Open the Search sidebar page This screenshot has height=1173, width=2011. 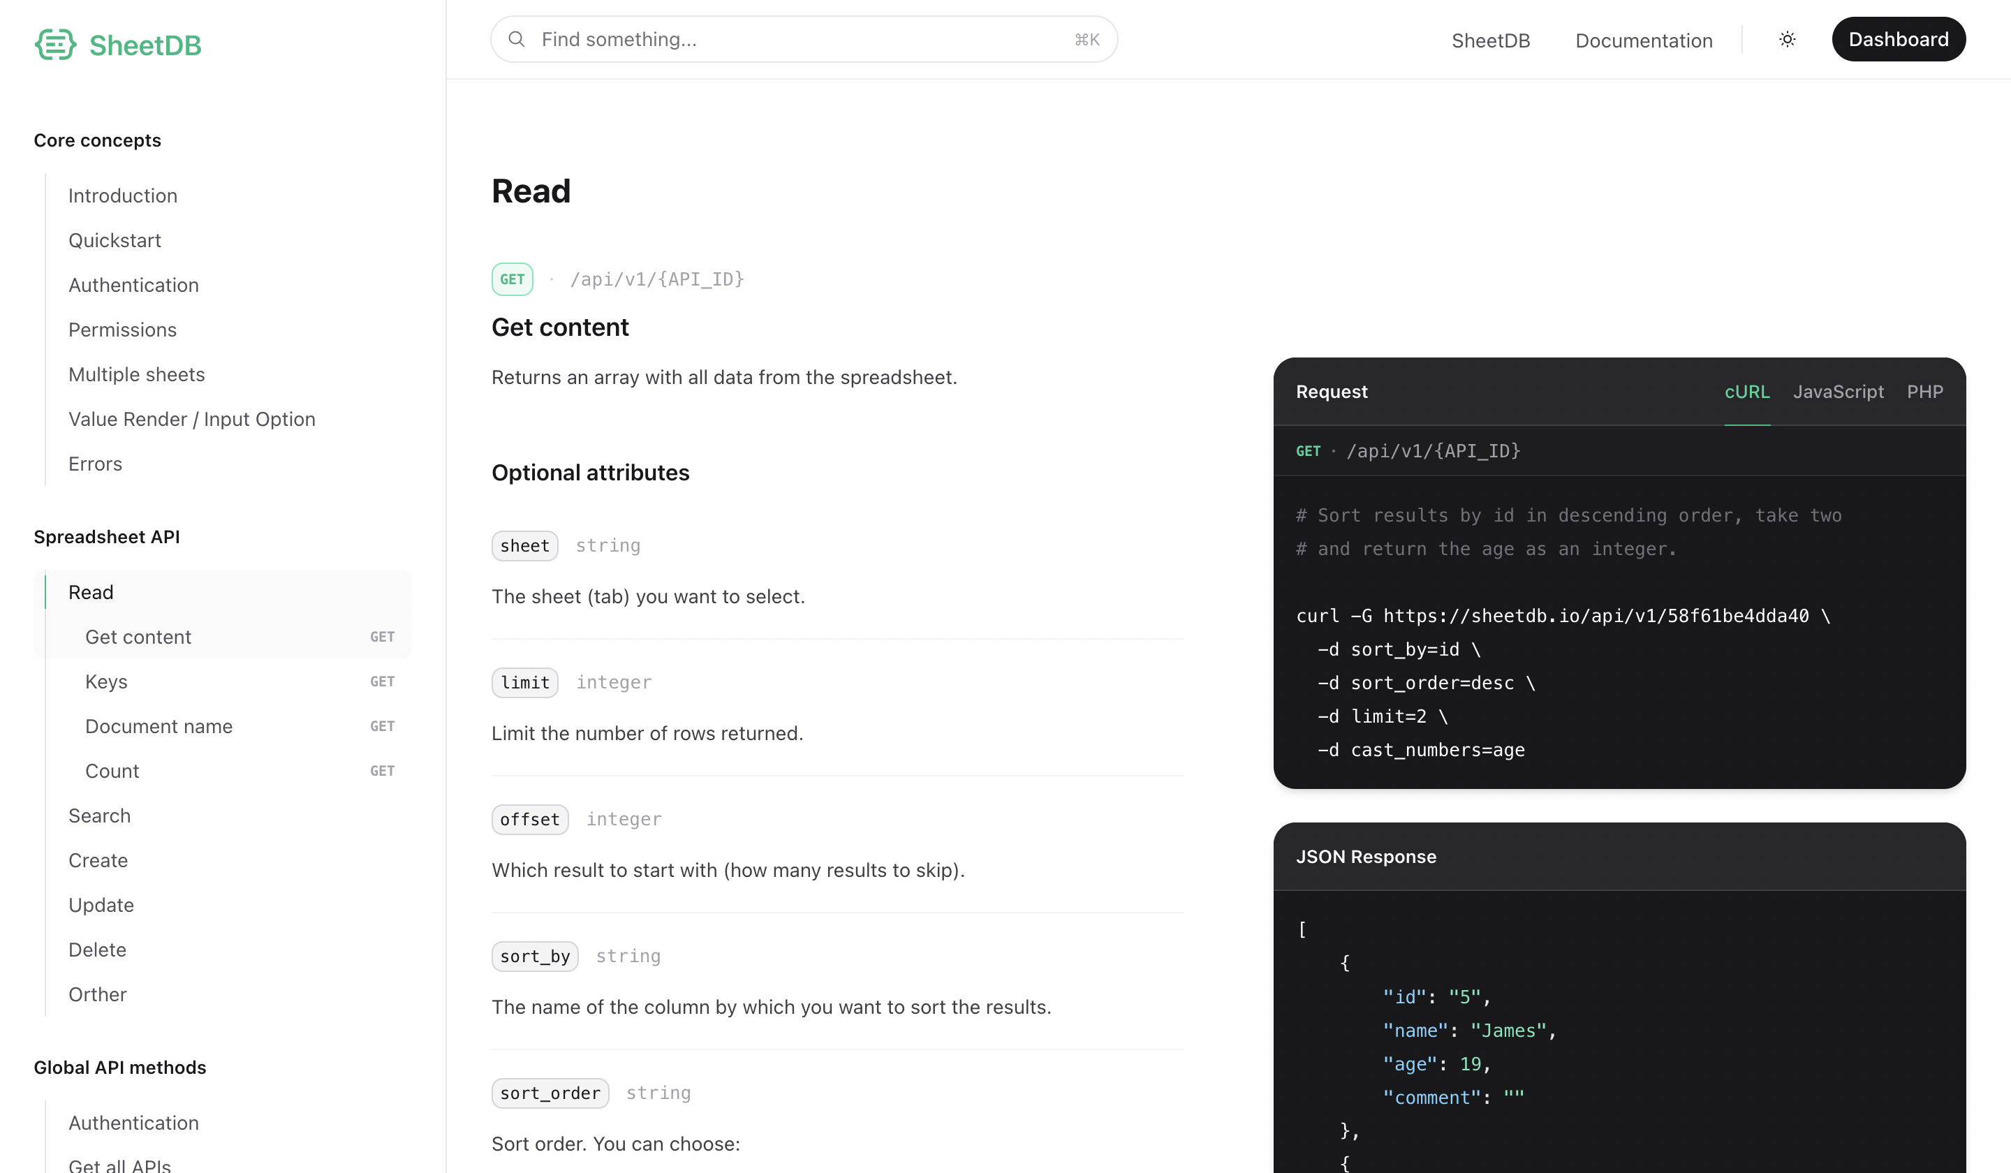(x=99, y=816)
